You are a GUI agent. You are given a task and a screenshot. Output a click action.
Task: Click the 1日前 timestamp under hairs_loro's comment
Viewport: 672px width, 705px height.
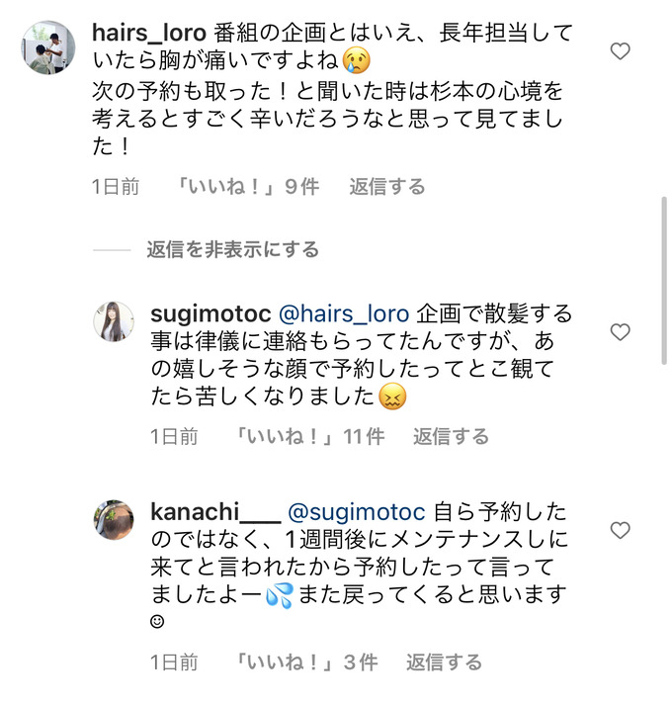point(116,187)
